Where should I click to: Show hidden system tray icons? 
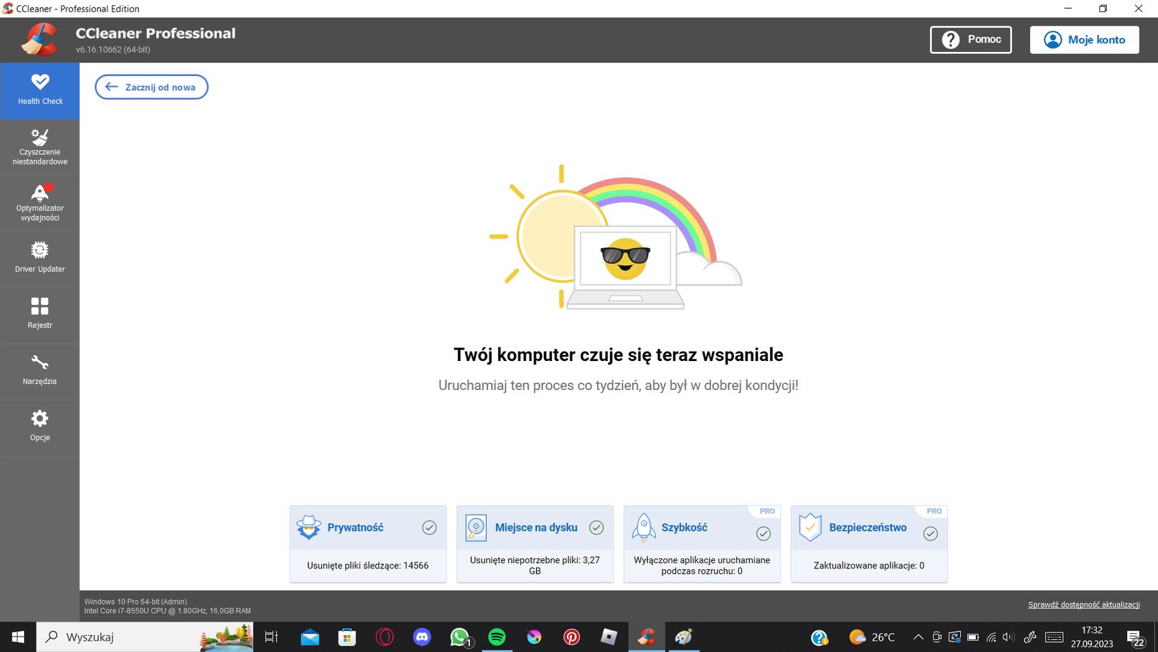[918, 637]
